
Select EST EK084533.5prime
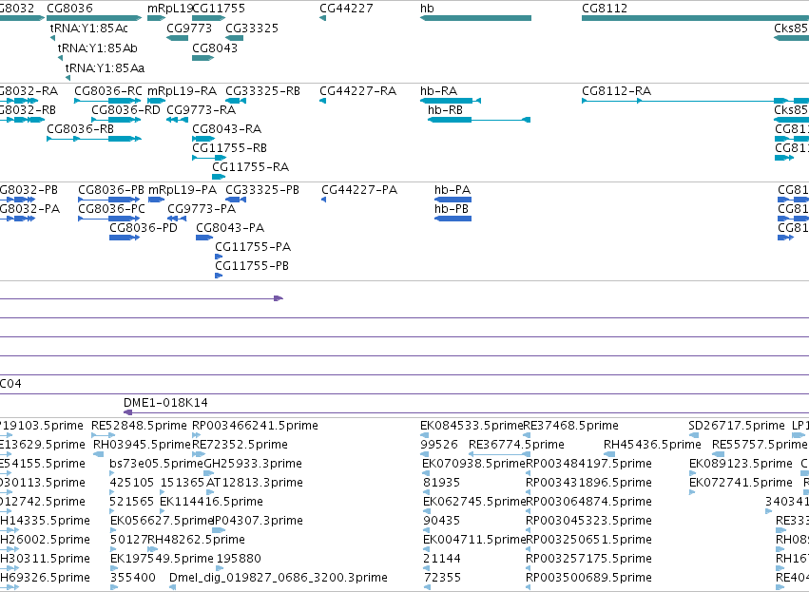pos(472,426)
